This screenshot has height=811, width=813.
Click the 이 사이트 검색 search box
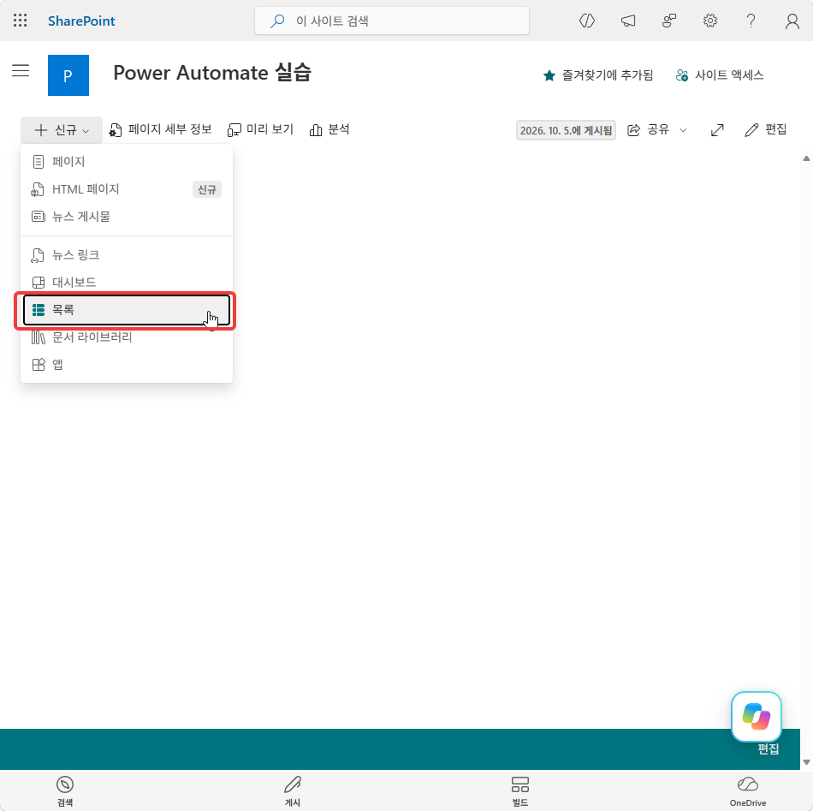(391, 21)
